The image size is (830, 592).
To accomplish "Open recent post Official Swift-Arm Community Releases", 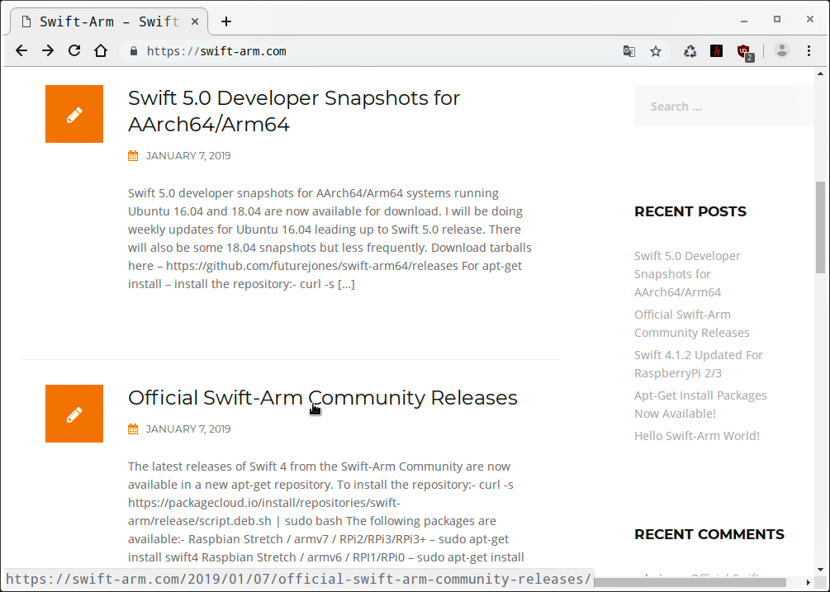I will [x=692, y=323].
